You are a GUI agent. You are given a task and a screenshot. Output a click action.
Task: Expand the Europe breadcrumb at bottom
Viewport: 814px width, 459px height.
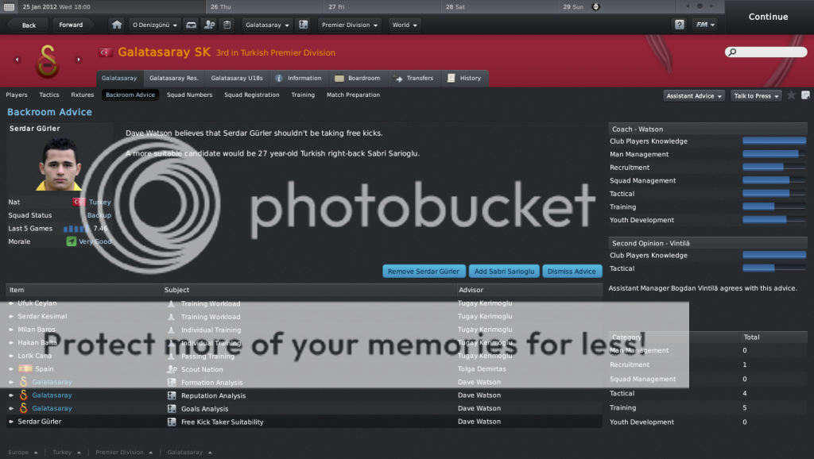coord(23,453)
